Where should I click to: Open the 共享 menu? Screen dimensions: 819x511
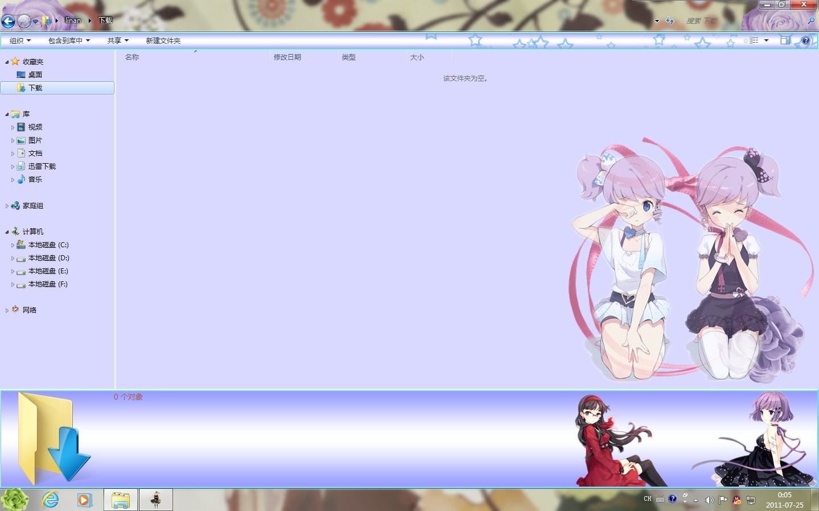[x=118, y=40]
